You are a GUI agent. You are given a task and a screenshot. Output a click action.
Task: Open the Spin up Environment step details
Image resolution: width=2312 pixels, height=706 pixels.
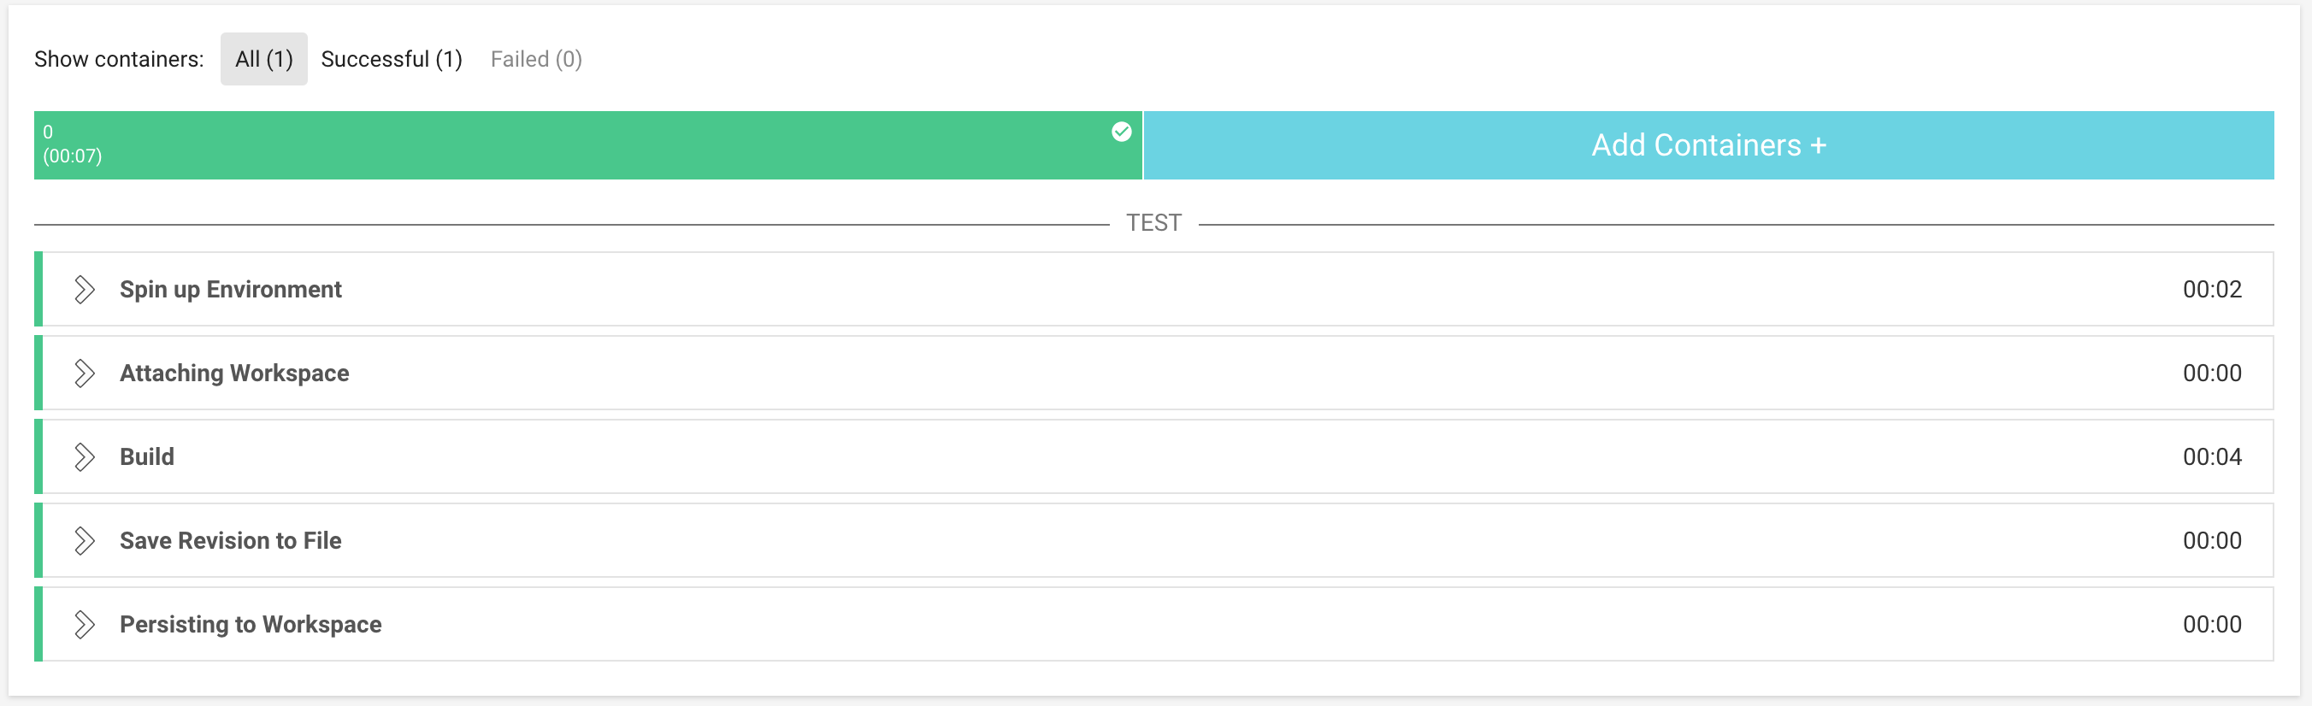tap(231, 289)
